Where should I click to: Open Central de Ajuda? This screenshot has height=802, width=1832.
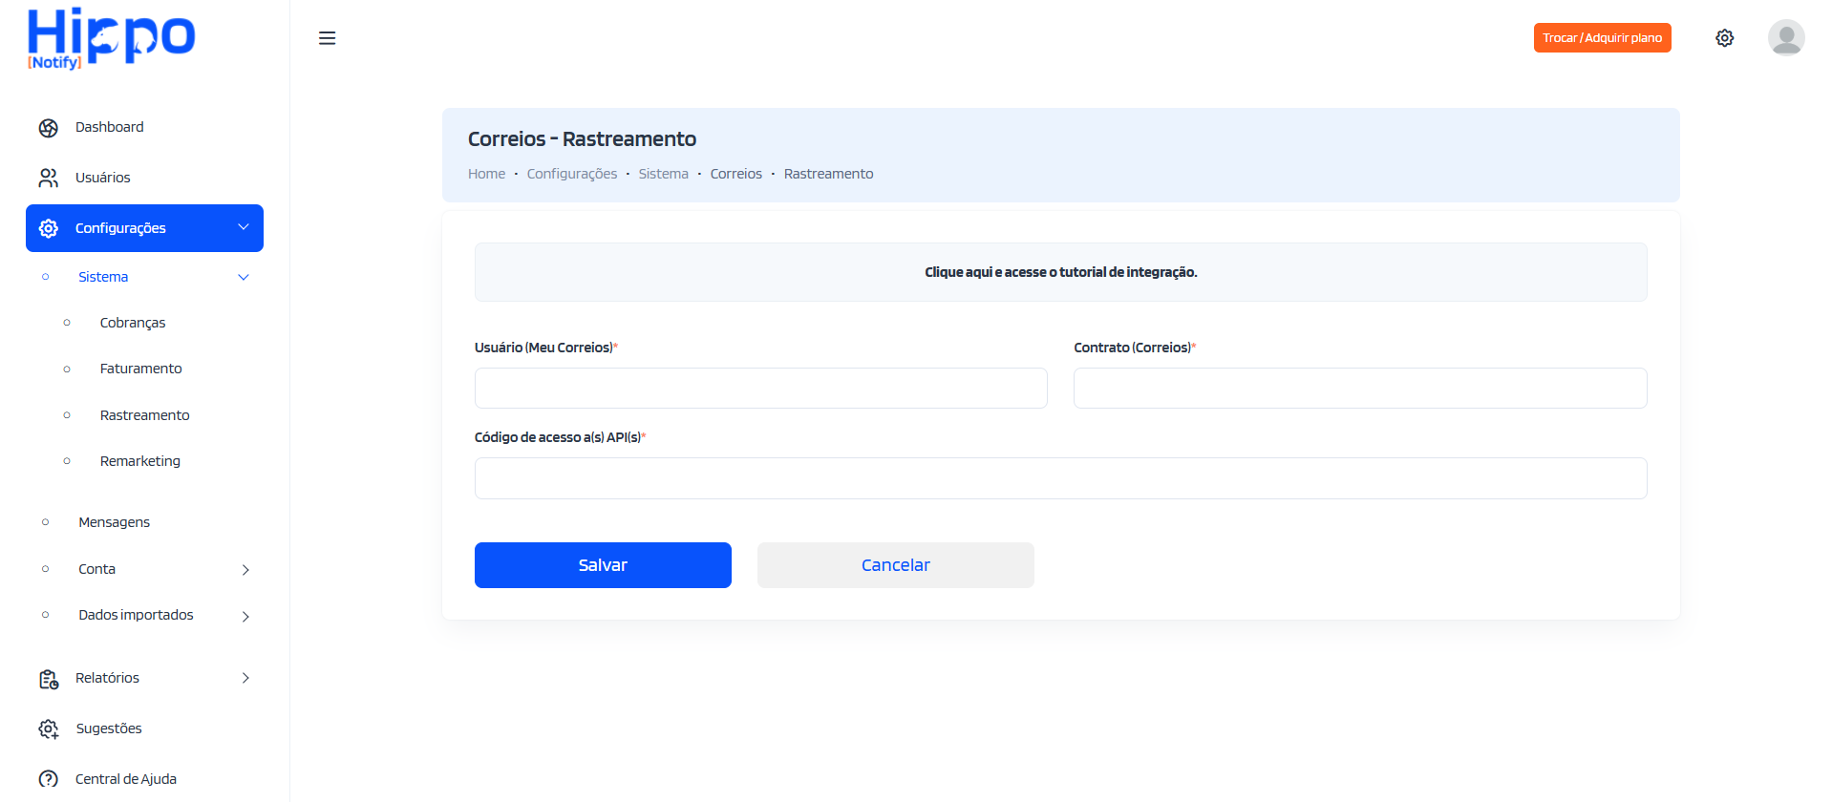click(126, 779)
